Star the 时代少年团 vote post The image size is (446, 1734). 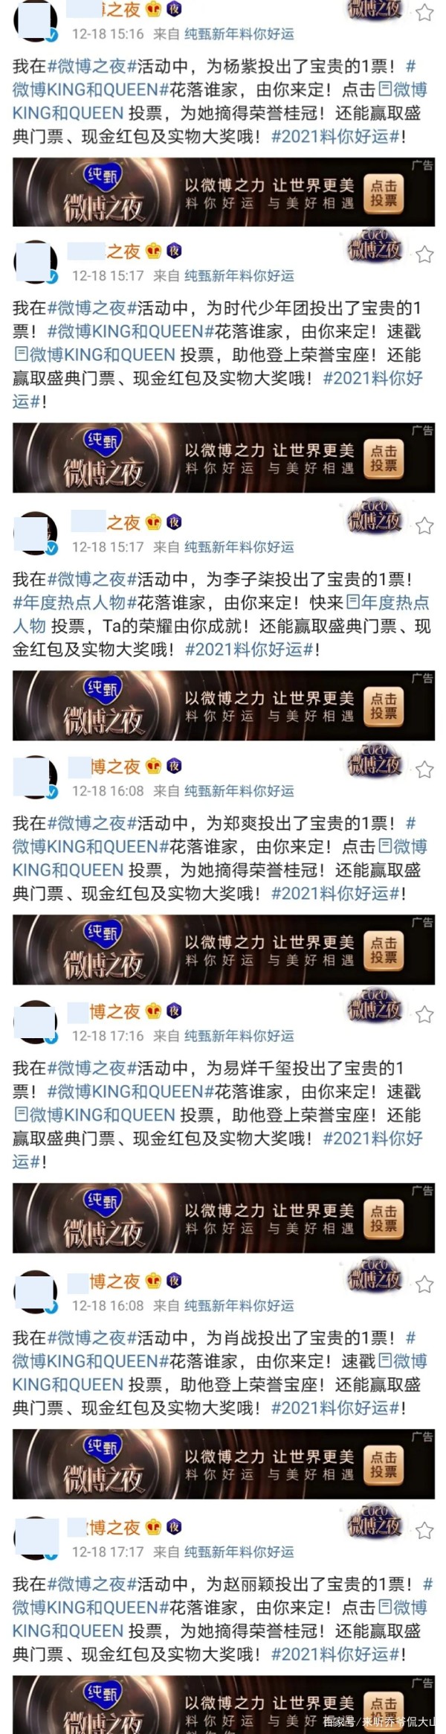424,255
